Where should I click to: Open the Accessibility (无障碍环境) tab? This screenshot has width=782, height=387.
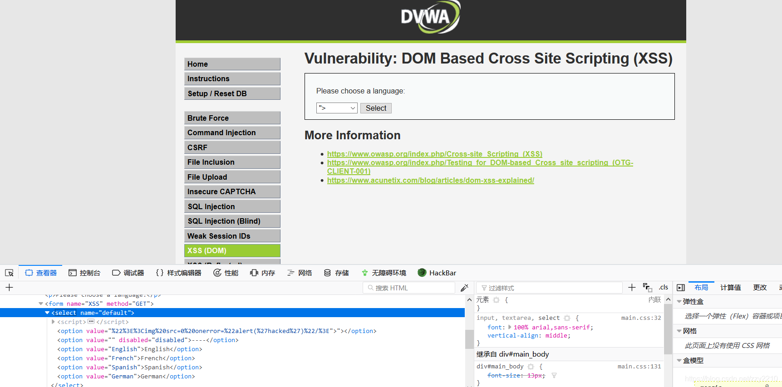click(x=384, y=273)
